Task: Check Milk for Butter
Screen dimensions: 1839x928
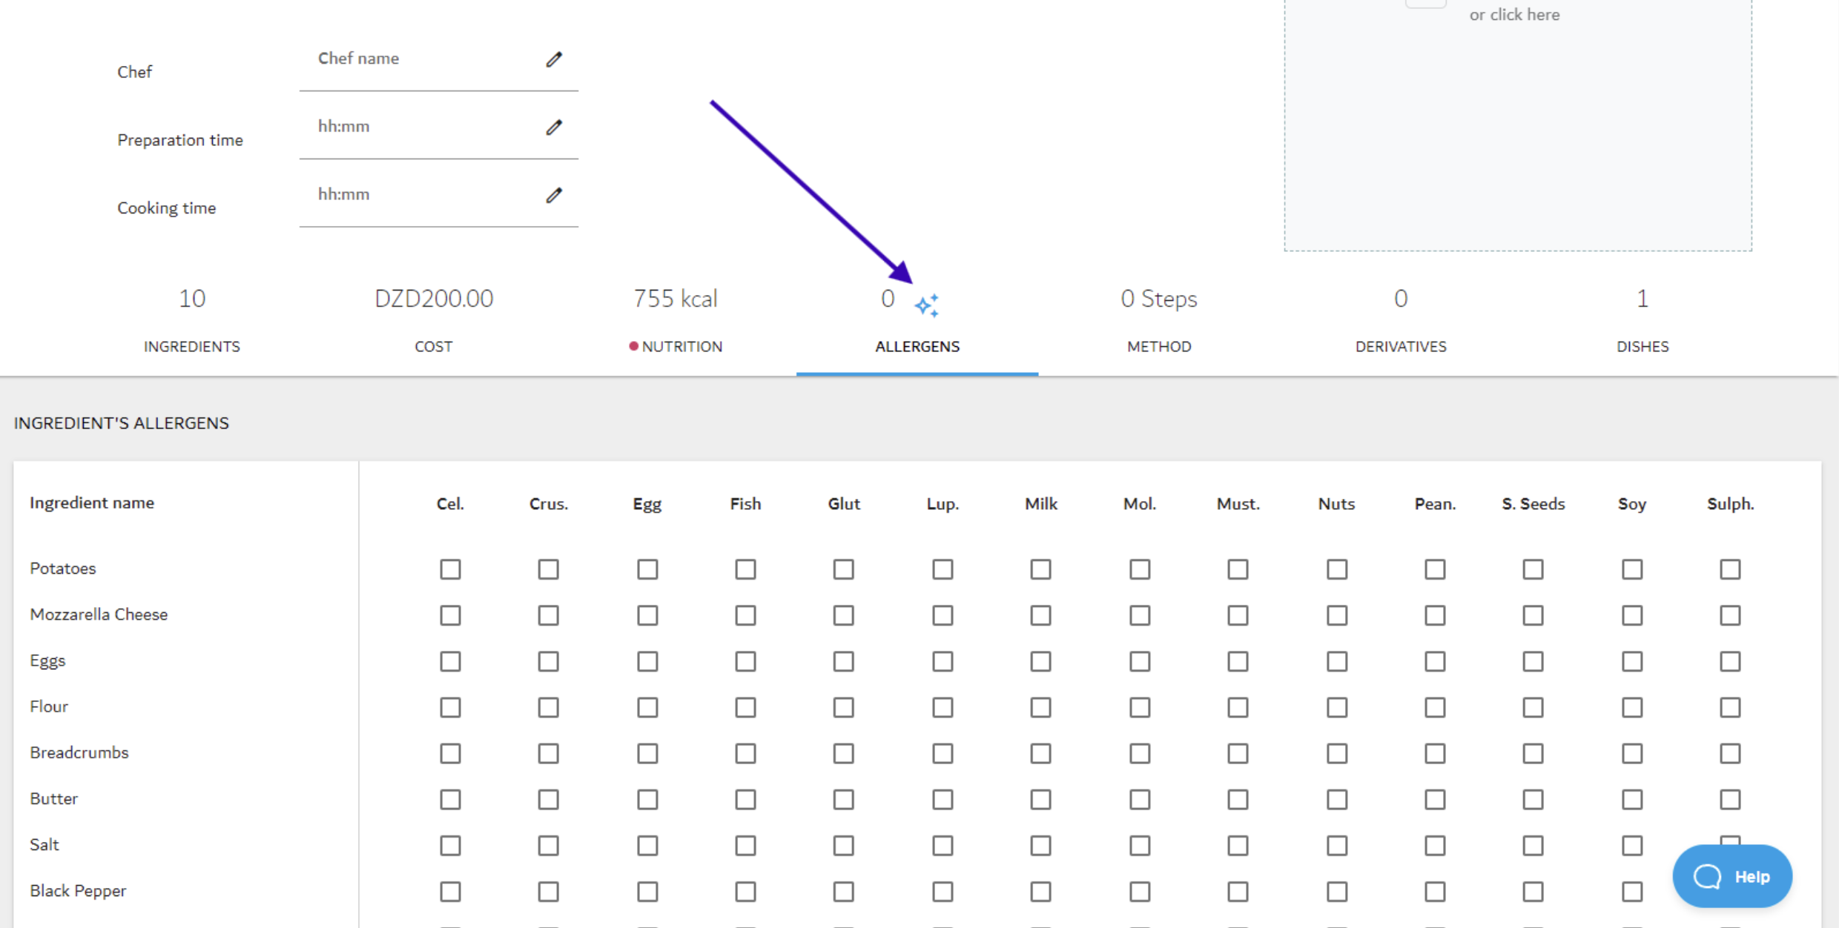Action: (1040, 799)
